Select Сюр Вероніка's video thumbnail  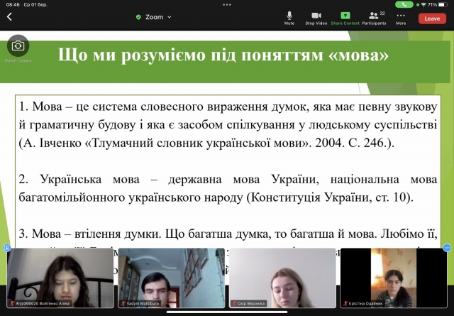click(x=282, y=278)
